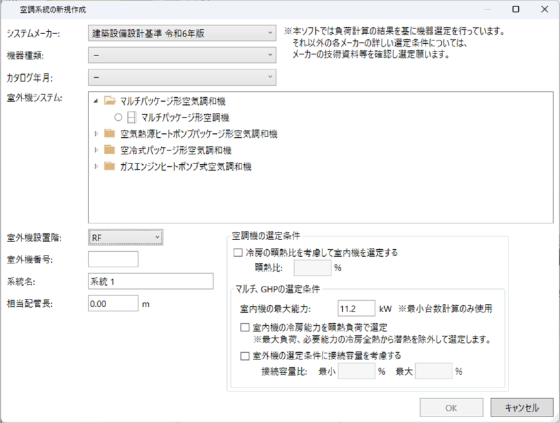This screenshot has width=560, height=423.
Task: Click the キャンセル button
Action: pyautogui.click(x=521, y=408)
